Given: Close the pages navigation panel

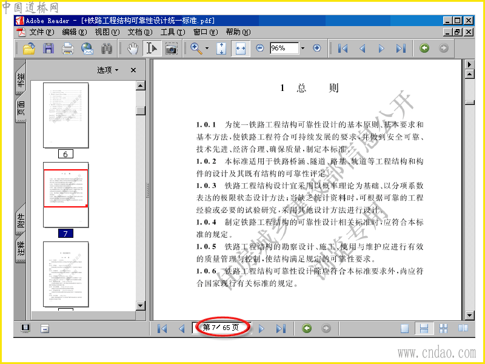Looking at the screenshot, I should 133,70.
